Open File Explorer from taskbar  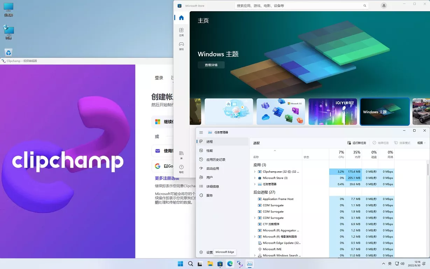coord(210,264)
